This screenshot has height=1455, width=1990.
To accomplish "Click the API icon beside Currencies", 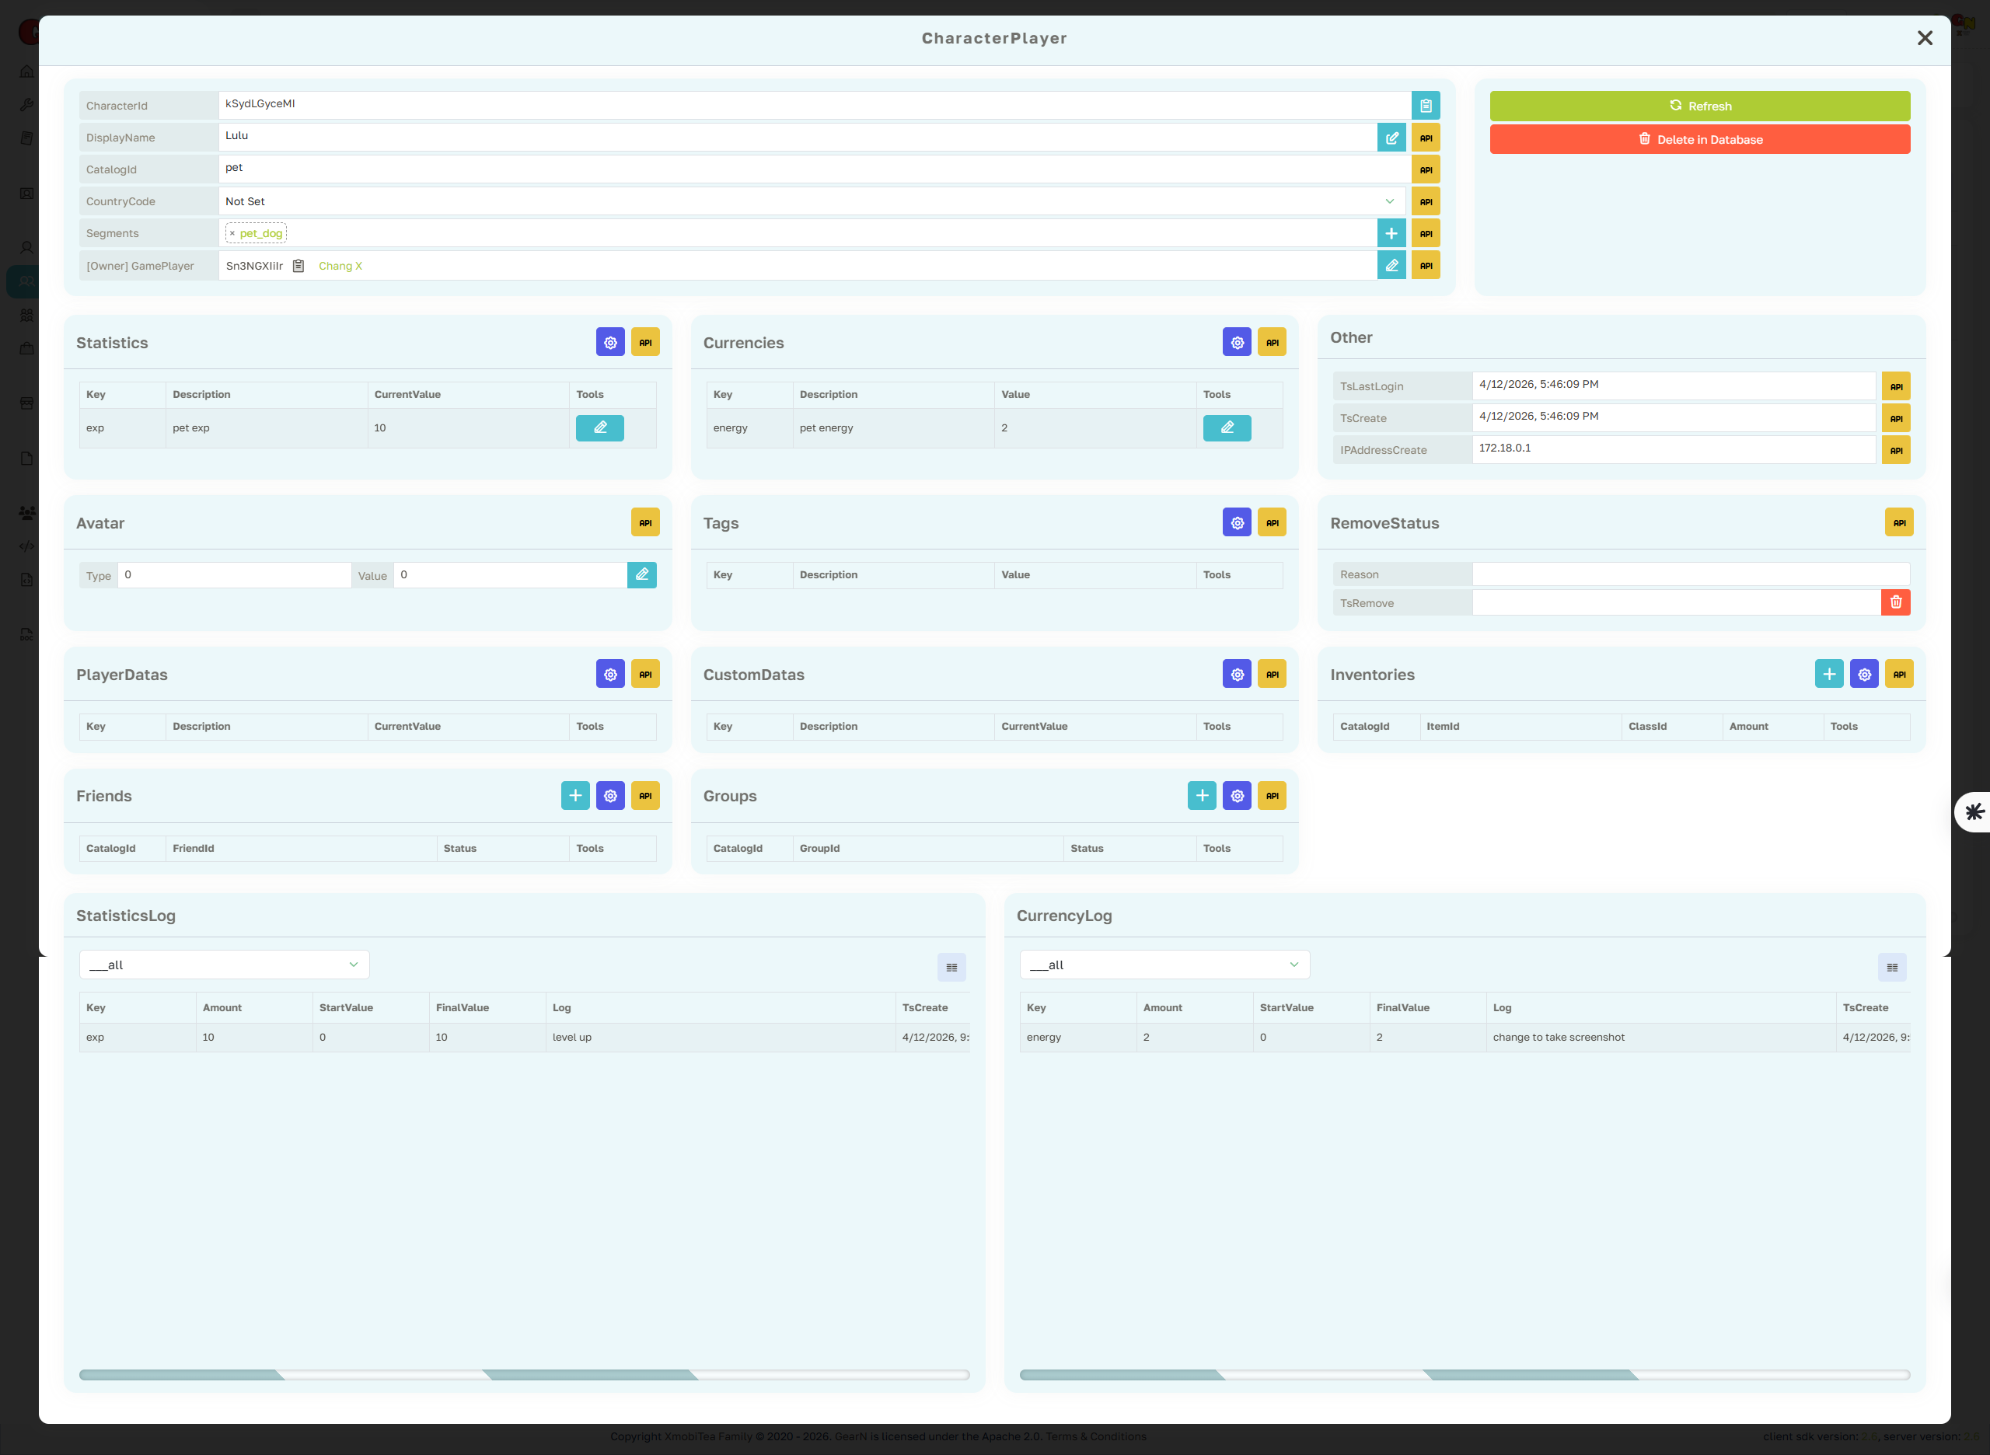I will pyautogui.click(x=1271, y=342).
